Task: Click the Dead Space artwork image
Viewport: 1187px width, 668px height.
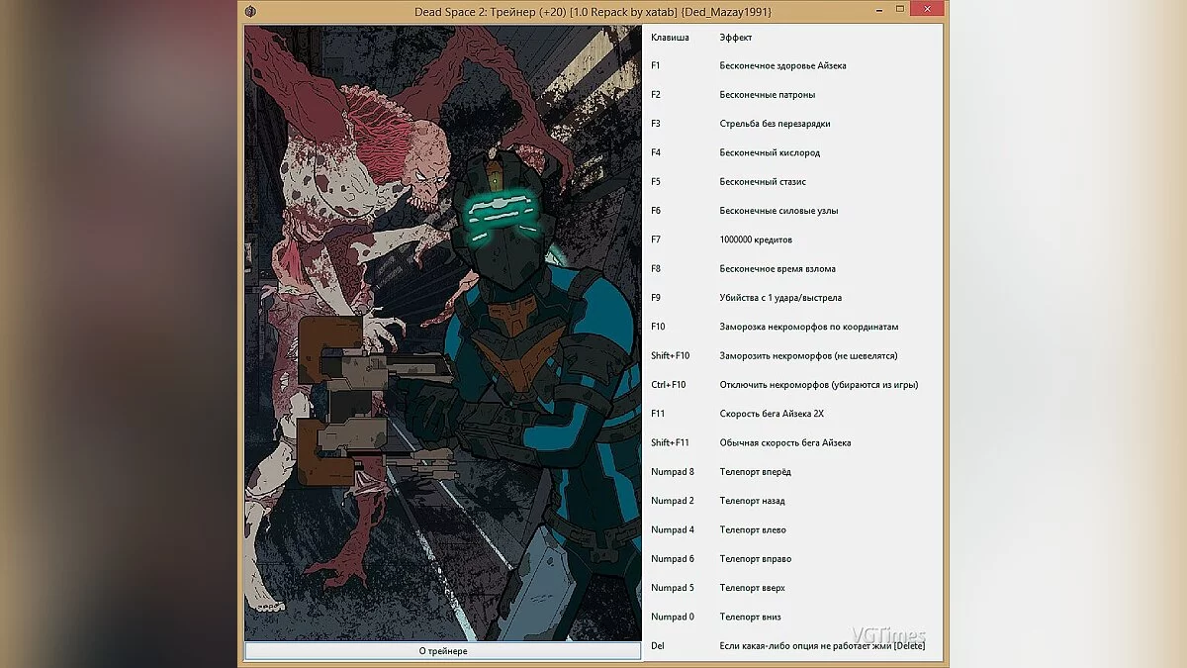Action: [442, 334]
